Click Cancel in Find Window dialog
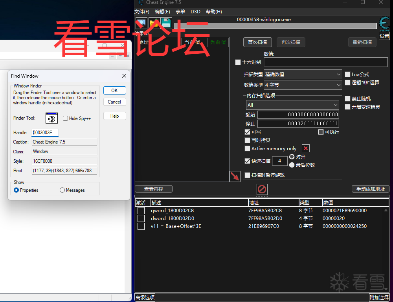Screen dimensions: 393x302 click(114, 102)
